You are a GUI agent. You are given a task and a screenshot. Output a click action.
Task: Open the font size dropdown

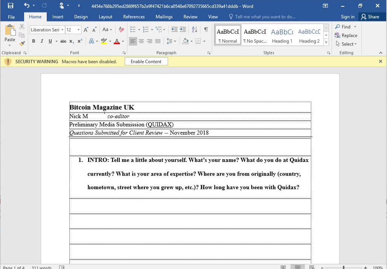click(78, 30)
